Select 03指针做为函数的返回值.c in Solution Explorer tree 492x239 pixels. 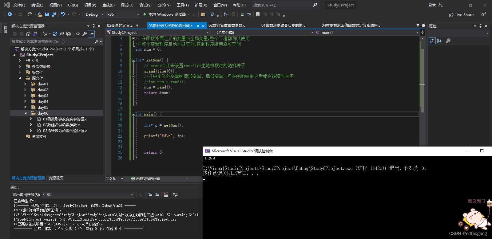(65, 131)
